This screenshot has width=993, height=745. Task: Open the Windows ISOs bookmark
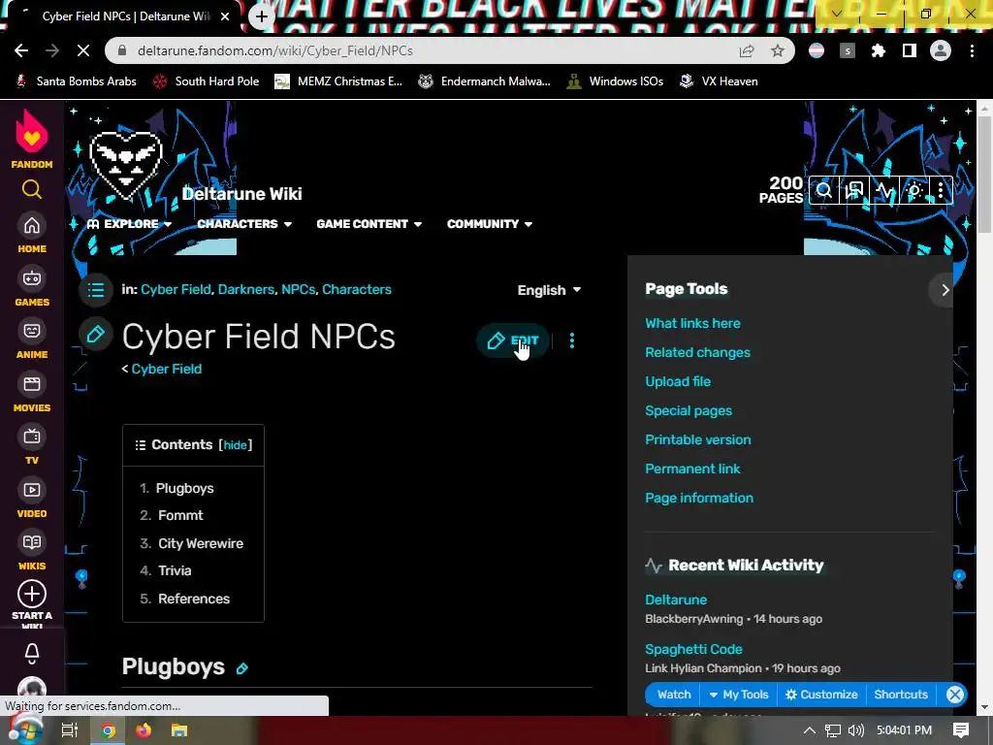tap(615, 81)
